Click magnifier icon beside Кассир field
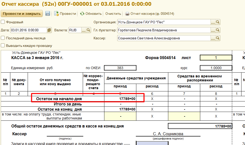 [218, 38]
